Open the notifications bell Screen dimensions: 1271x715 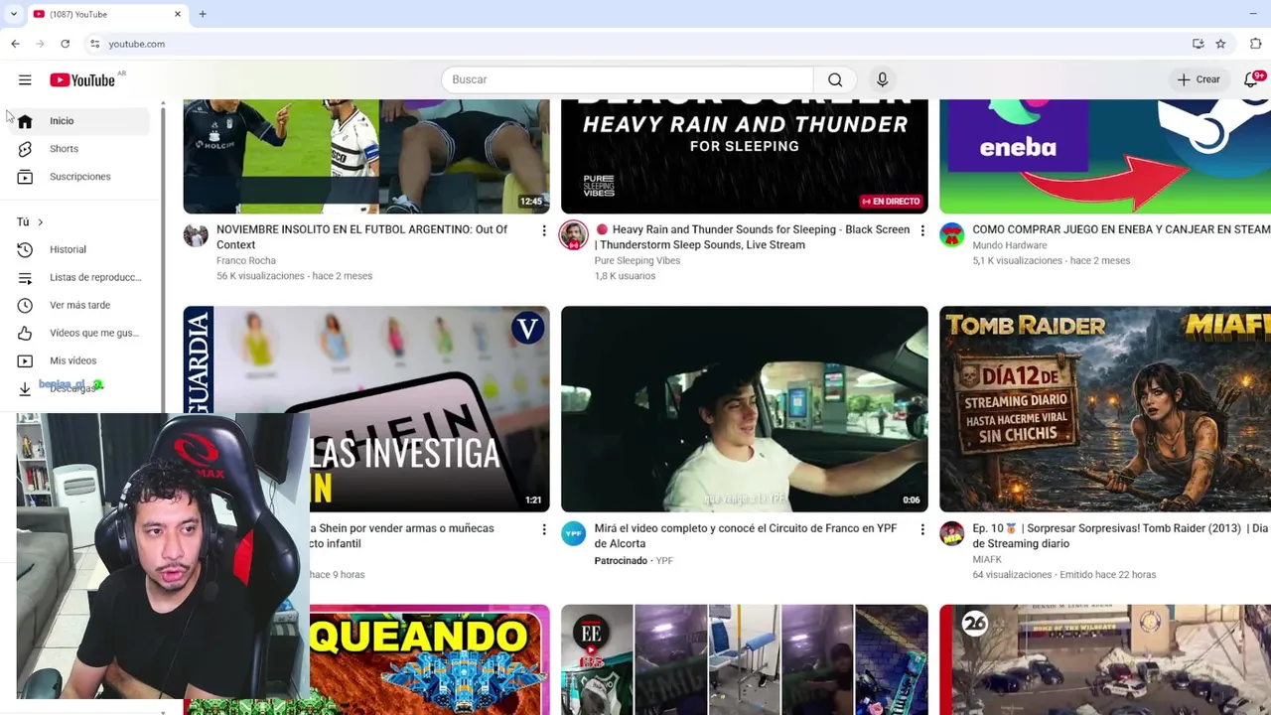(x=1253, y=79)
